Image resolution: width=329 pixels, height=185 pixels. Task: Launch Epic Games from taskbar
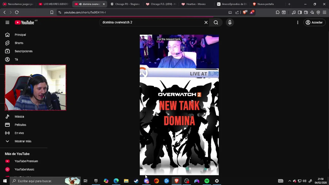point(96,181)
